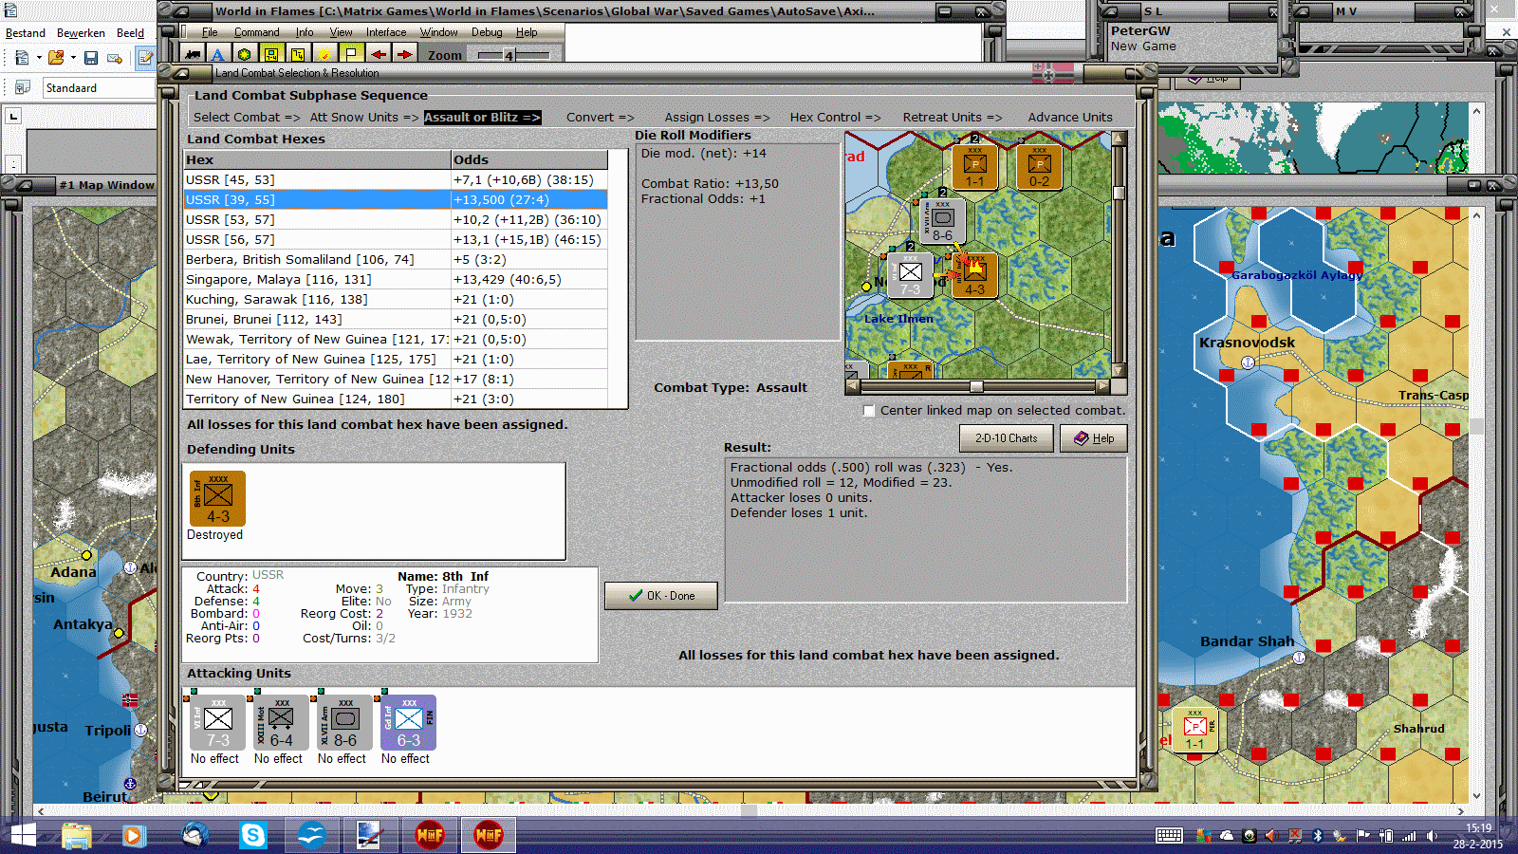The image size is (1518, 854).
Task: Click the Hex column header
Action: coord(317,160)
